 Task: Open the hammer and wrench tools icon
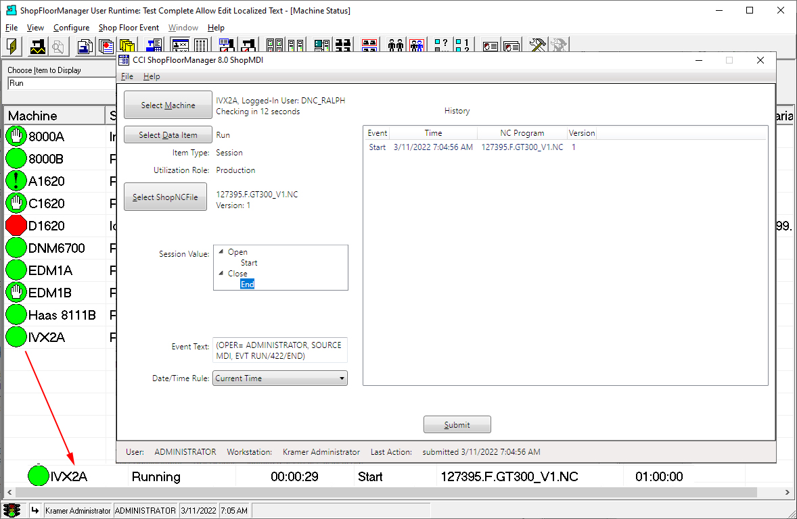click(x=537, y=45)
